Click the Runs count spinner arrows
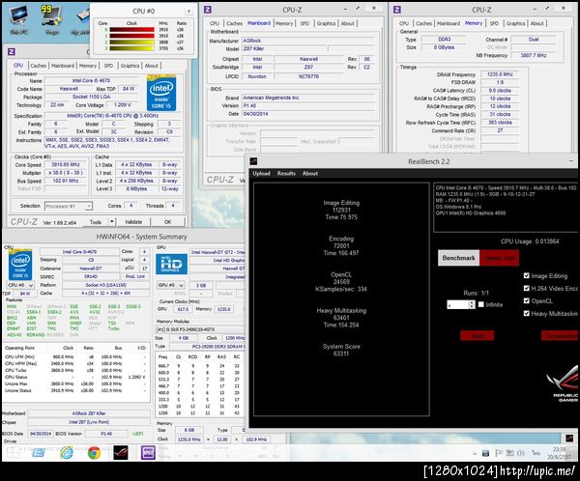This screenshot has height=481, width=580. (x=472, y=304)
